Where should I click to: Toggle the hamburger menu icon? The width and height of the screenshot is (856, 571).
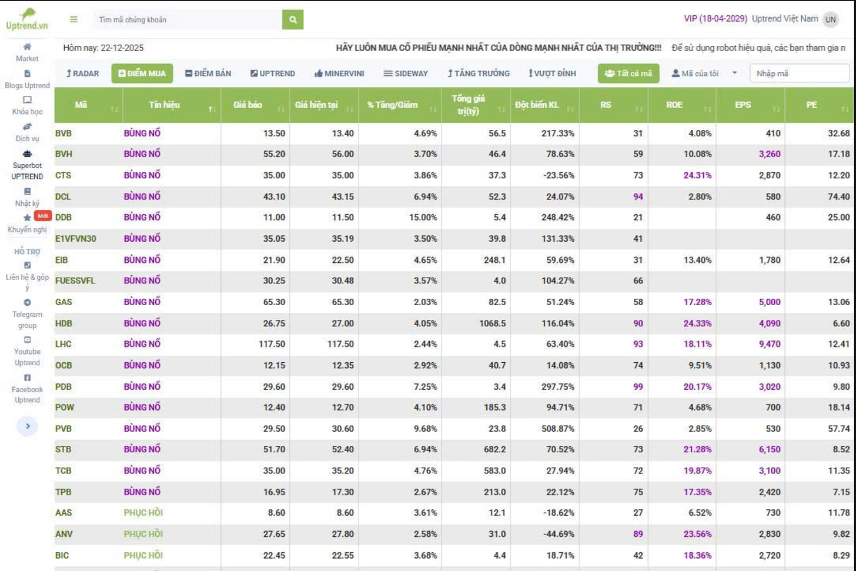point(73,19)
